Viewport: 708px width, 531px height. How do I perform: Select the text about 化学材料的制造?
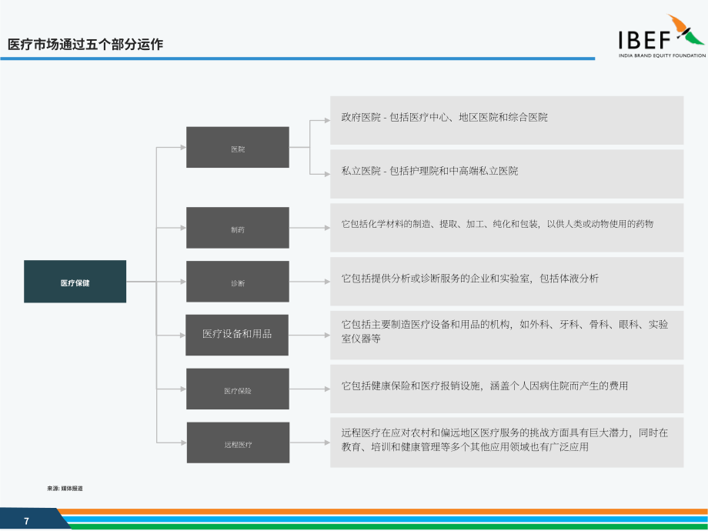(497, 224)
